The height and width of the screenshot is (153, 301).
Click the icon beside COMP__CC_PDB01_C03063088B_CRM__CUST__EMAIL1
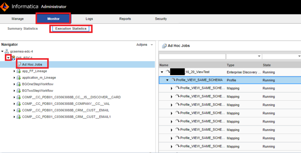tap(18, 117)
